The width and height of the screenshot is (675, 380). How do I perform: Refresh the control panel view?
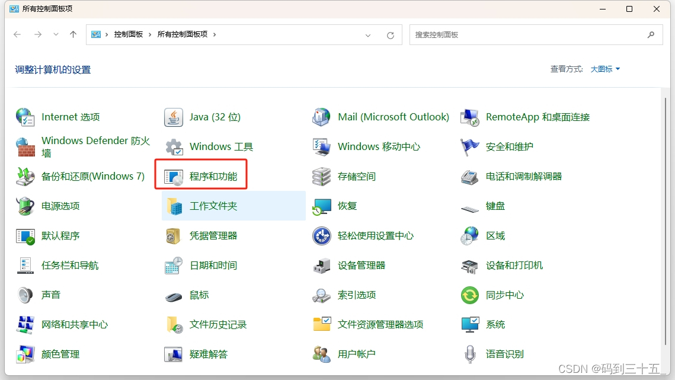pos(391,36)
